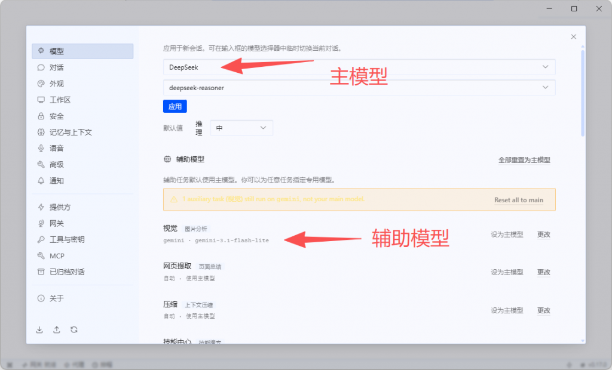The image size is (612, 370).
Task: Maximize the application window
Action: 574,8
